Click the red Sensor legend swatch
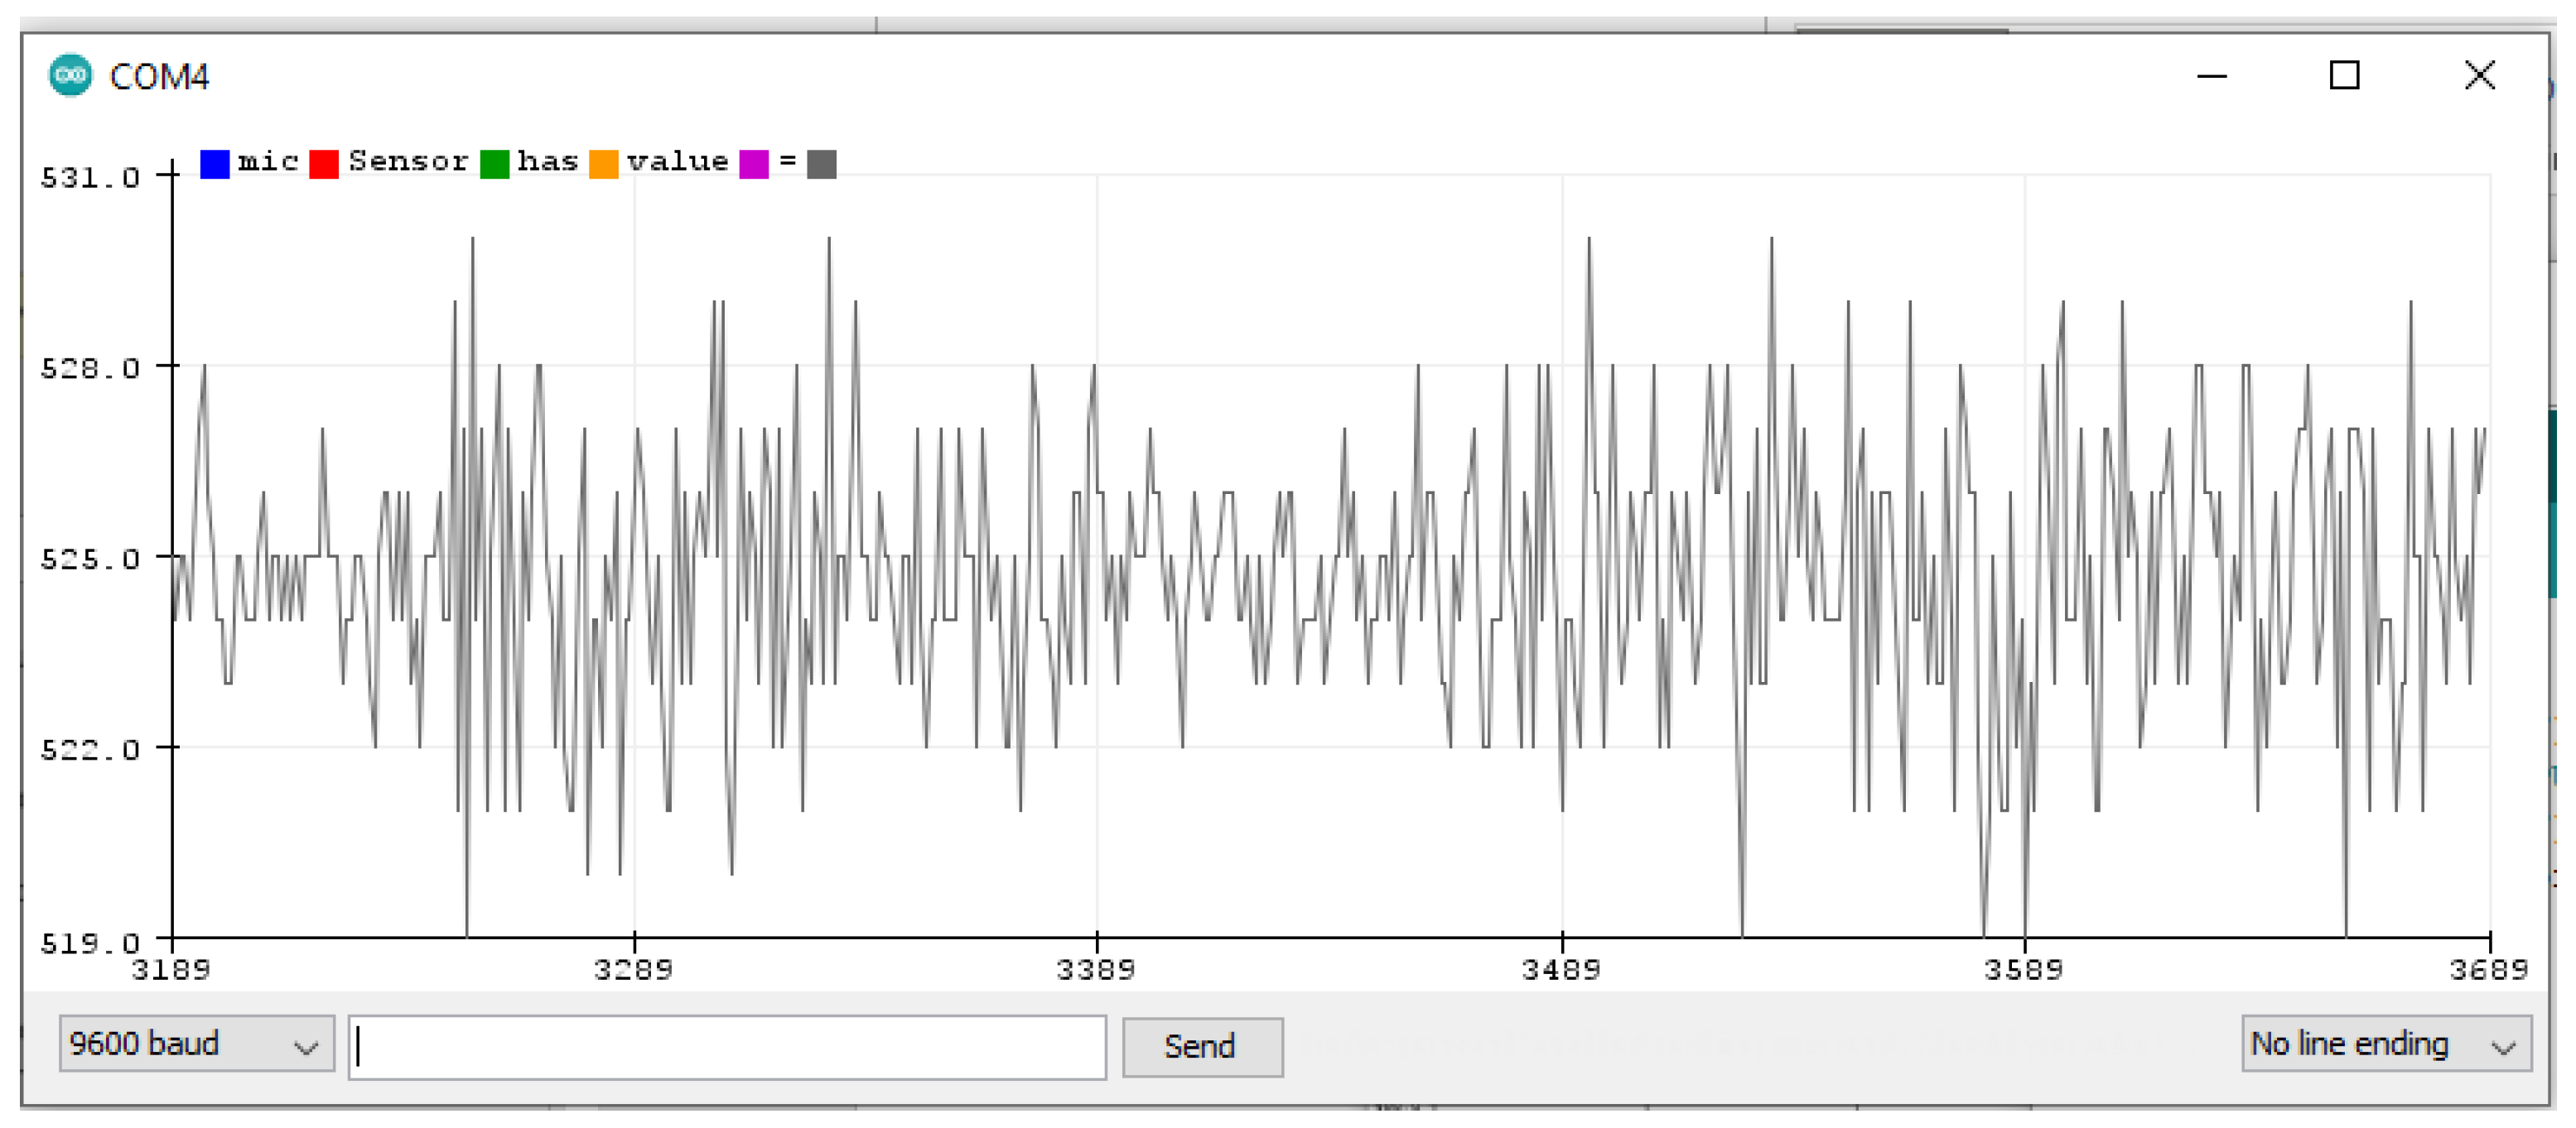Viewport: 2576px width, 1128px height. pos(324,163)
